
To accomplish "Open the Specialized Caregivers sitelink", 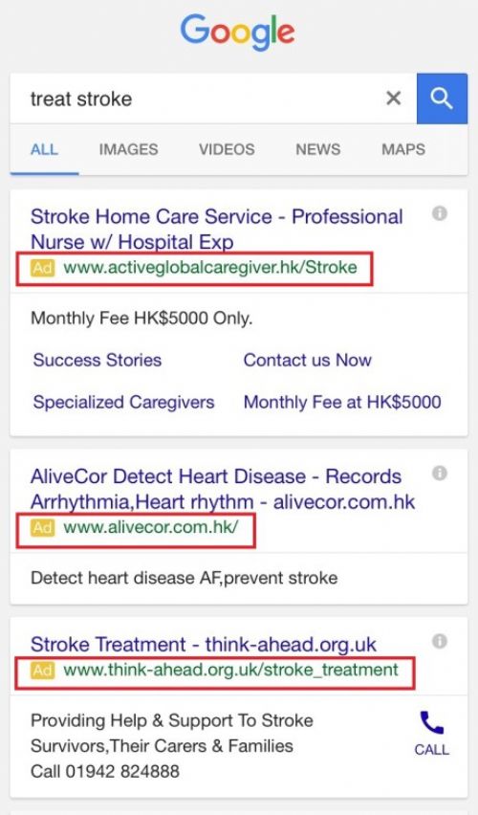I will tap(123, 403).
